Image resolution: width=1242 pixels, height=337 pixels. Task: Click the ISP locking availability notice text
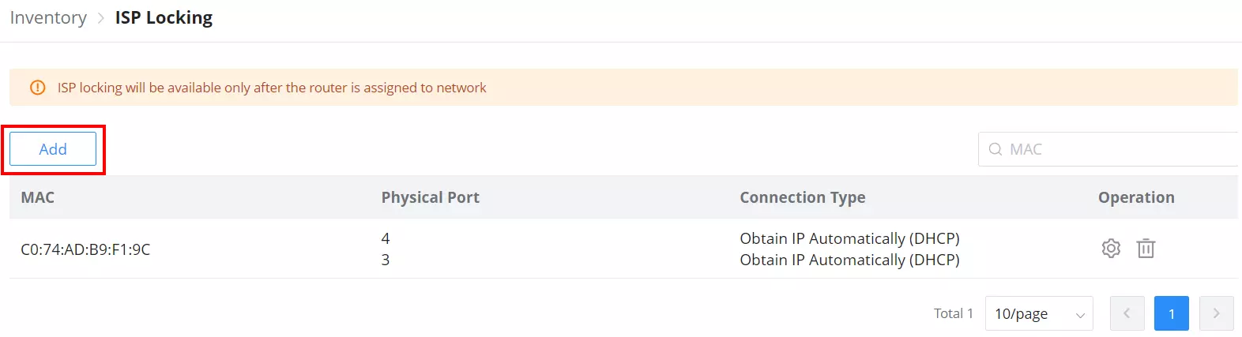[272, 88]
